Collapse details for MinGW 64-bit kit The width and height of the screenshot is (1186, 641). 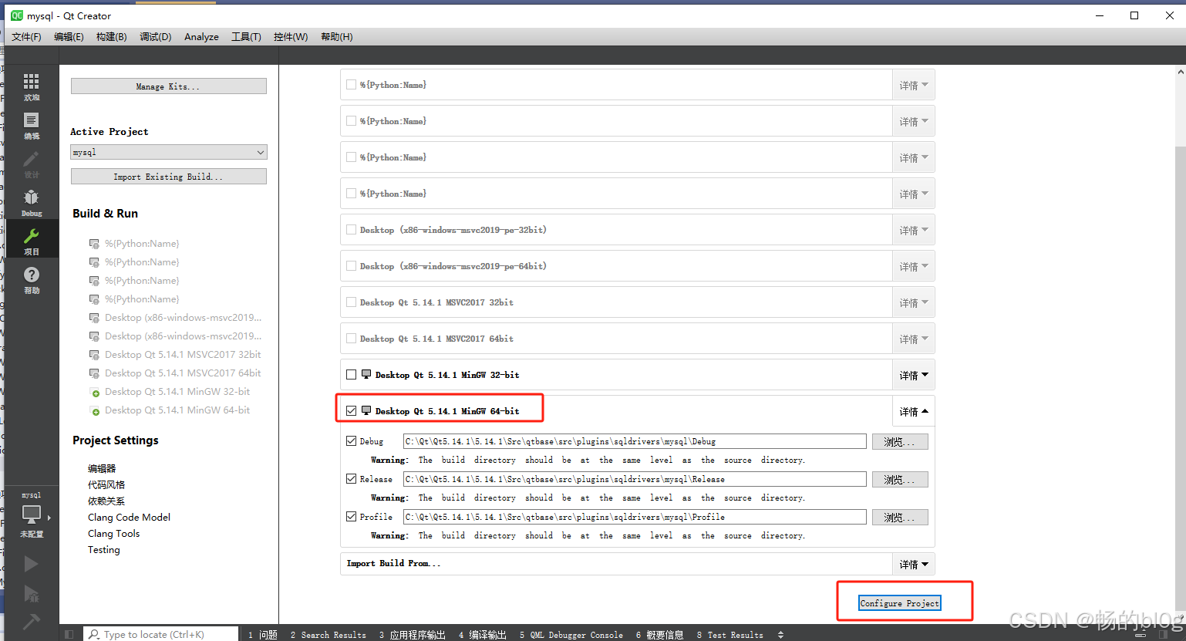(x=914, y=411)
